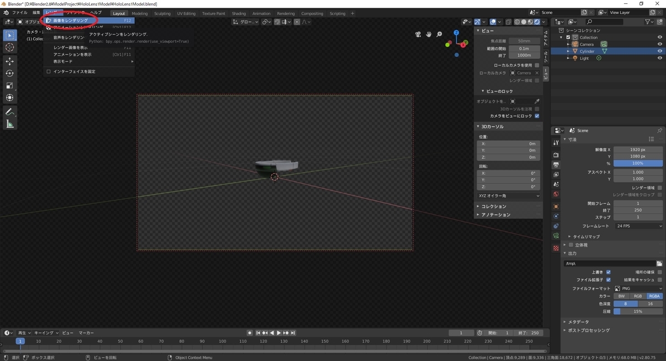
Task: Select the Measure tool
Action: point(10,124)
